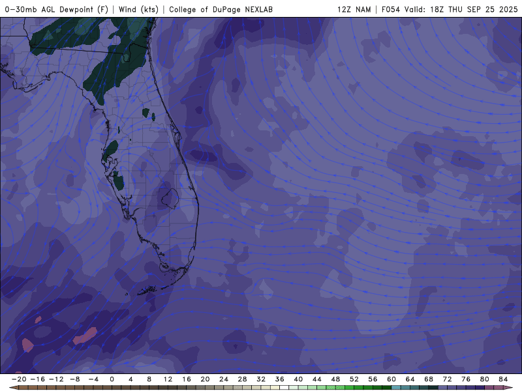Click the "40" value on the color scale
This screenshot has height=391, width=522.
[x=298, y=379]
